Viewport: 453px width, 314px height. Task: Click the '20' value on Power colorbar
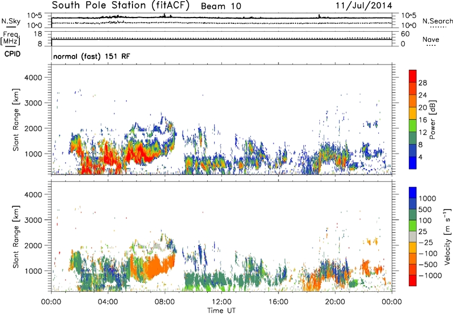click(x=422, y=108)
